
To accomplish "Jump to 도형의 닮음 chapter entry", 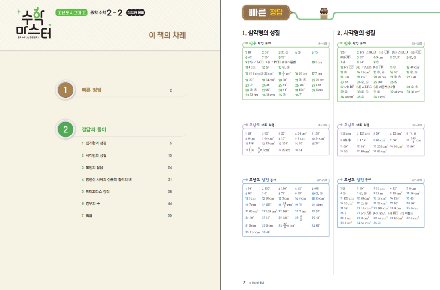I will coord(95,167).
